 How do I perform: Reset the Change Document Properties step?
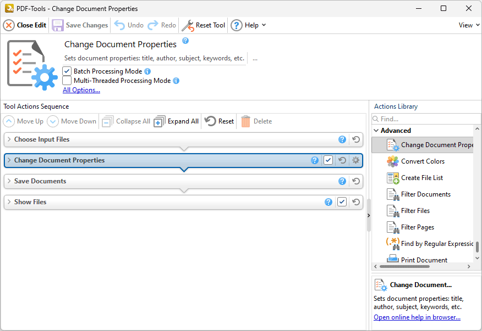(x=342, y=160)
